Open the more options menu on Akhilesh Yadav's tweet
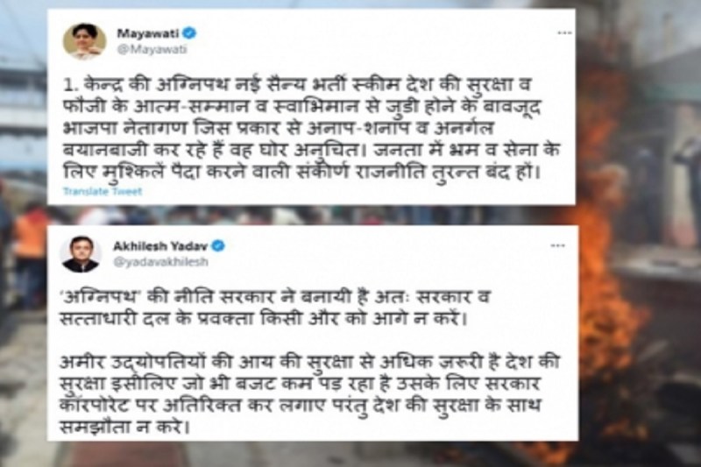The width and height of the screenshot is (701, 467). click(557, 246)
